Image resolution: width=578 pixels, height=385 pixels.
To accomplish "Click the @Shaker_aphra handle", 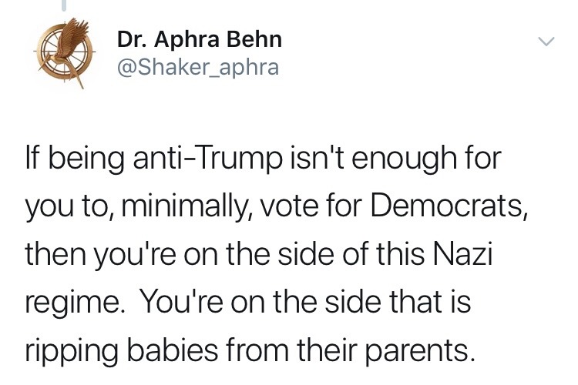I will (x=197, y=68).
